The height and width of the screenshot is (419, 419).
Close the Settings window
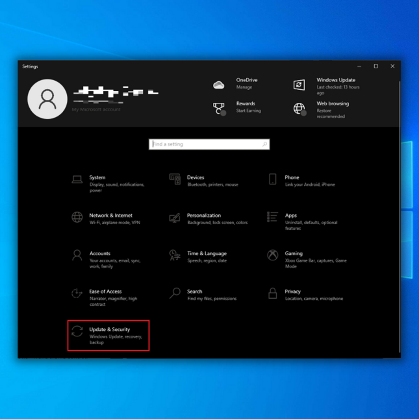(392, 66)
